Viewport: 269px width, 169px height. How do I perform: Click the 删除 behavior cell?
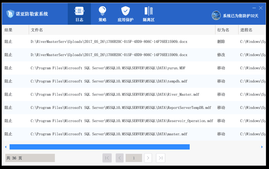pyautogui.click(x=221, y=42)
